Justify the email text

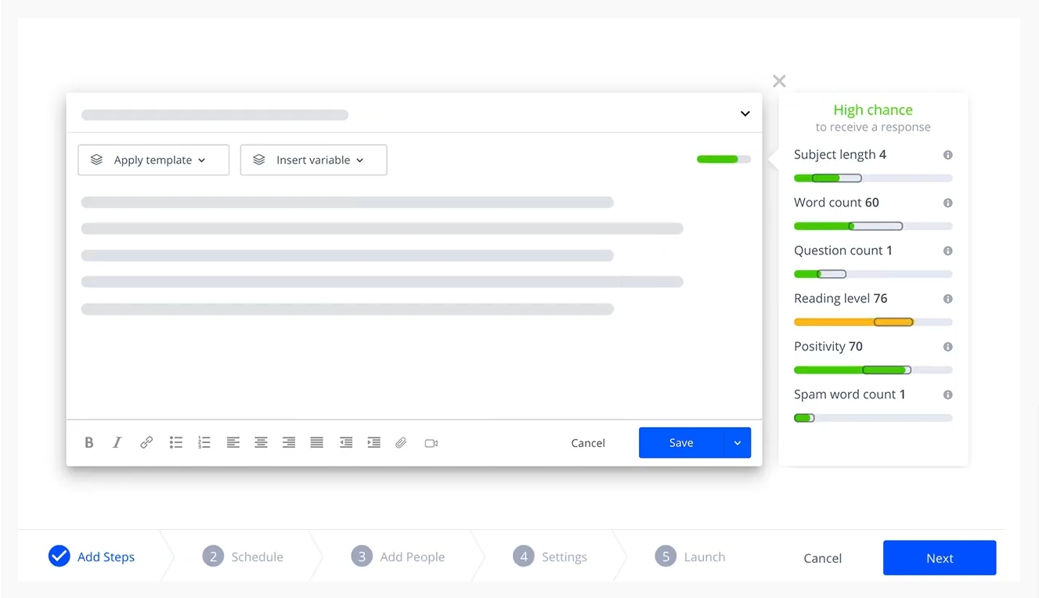coord(316,443)
